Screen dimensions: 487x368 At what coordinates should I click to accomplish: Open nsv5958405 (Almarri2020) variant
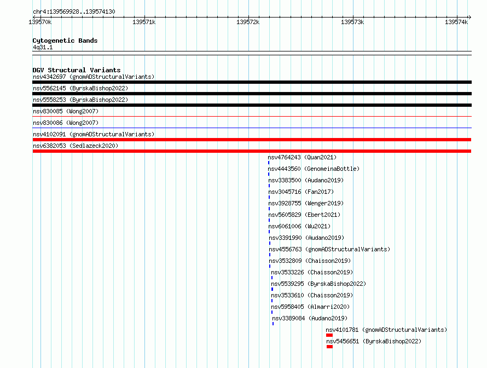(310, 307)
